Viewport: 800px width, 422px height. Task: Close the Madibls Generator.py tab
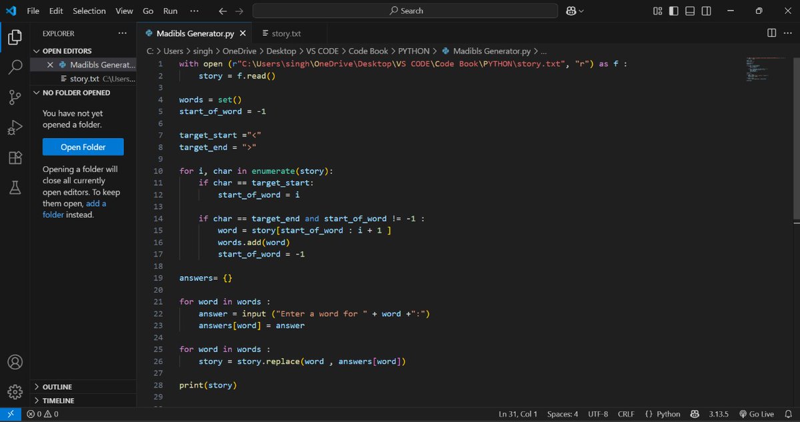click(x=243, y=33)
